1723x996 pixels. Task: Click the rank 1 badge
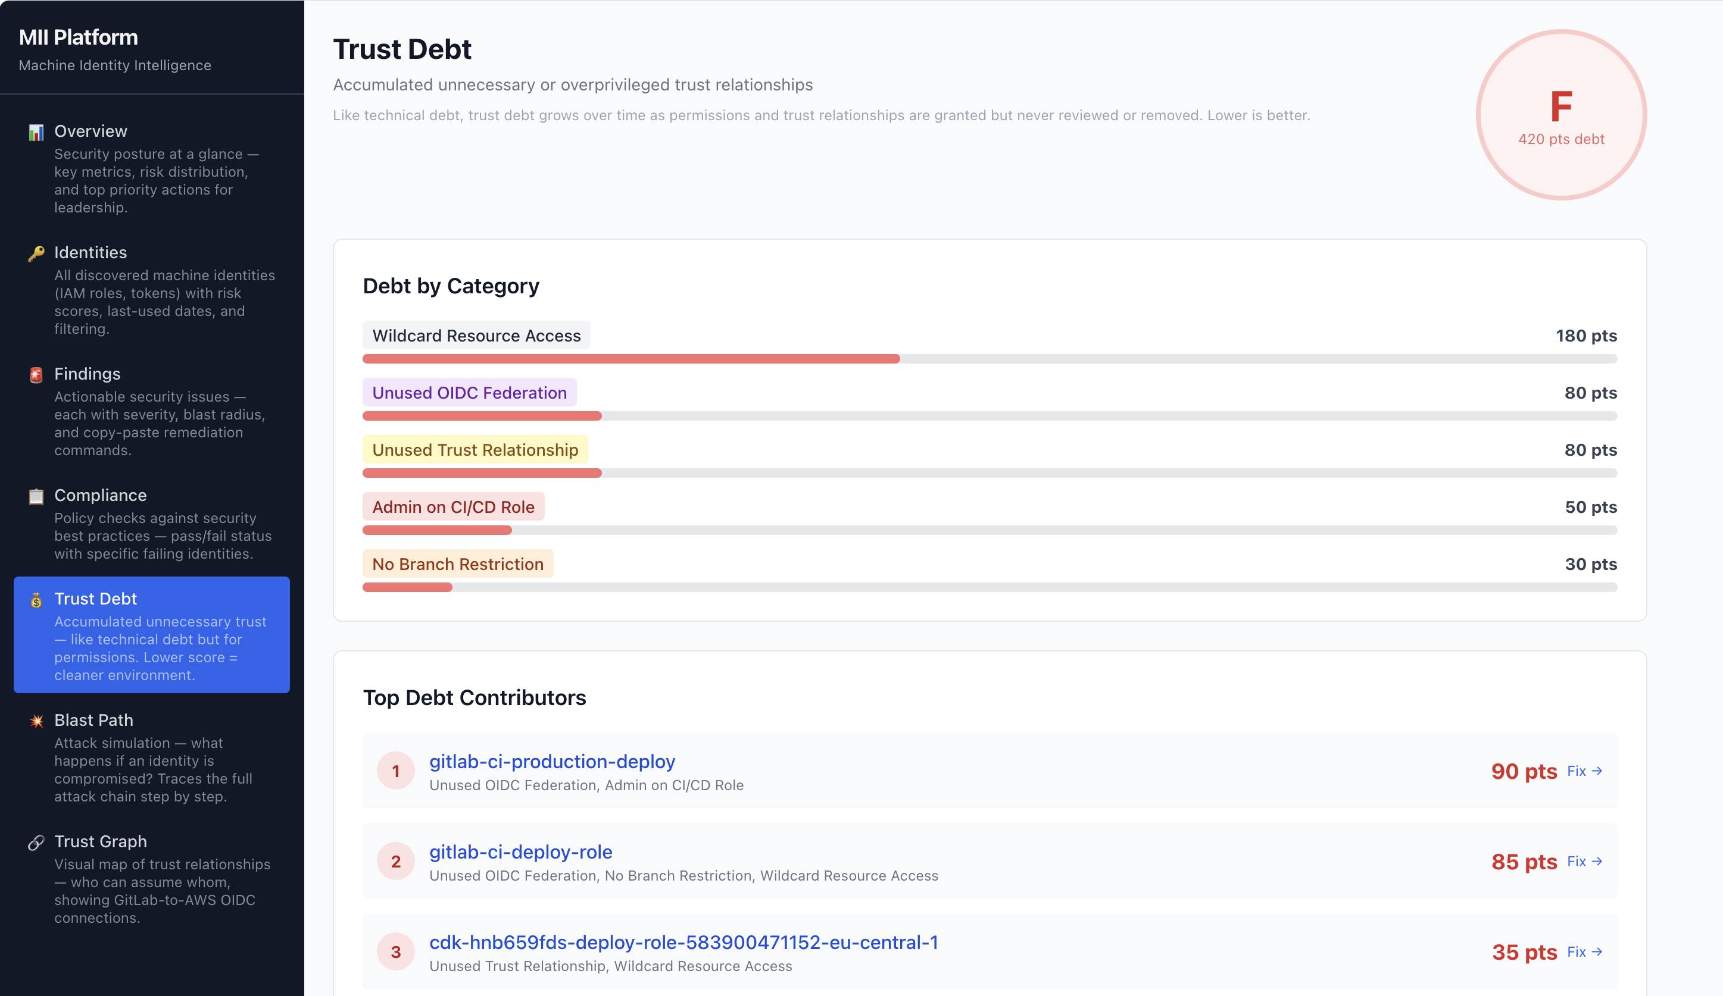[396, 771]
